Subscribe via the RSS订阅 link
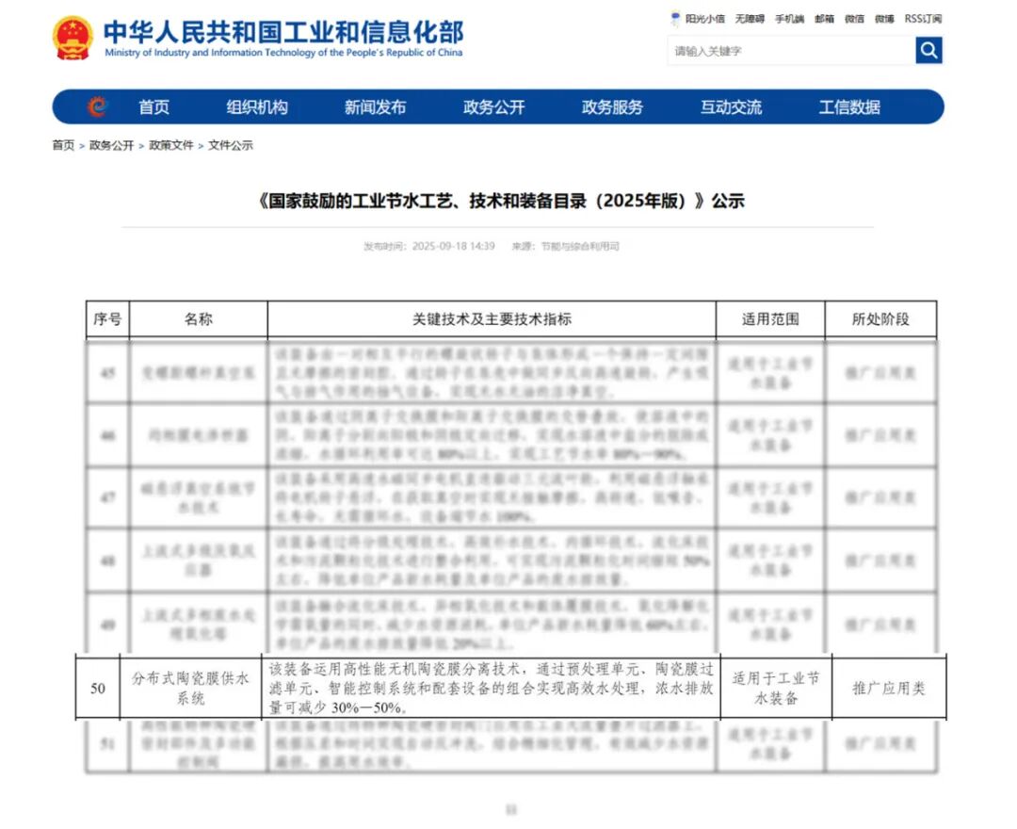Image resolution: width=1017 pixels, height=829 pixels. tap(923, 19)
